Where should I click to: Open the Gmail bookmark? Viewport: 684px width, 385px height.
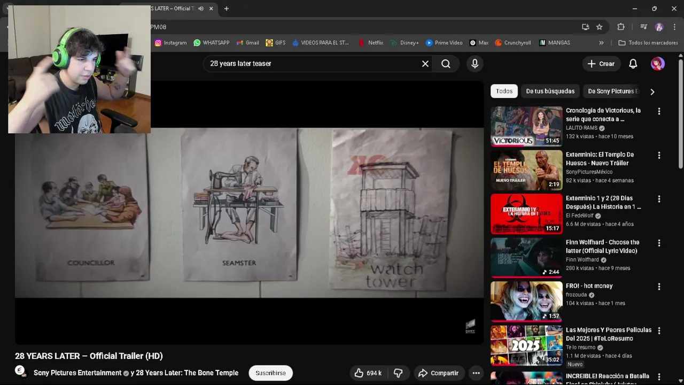248,43
